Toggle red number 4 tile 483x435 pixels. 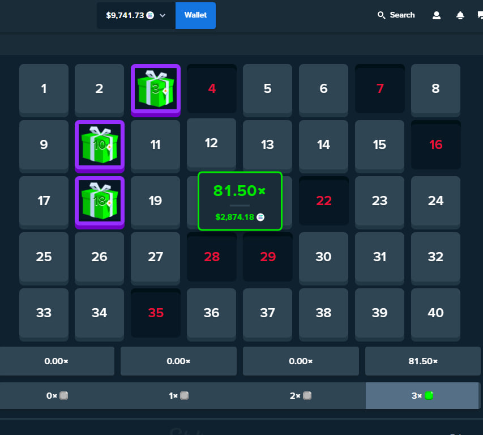pyautogui.click(x=212, y=89)
